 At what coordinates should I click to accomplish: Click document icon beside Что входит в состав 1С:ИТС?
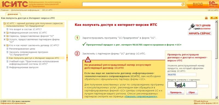pyautogui.click(x=7, y=29)
